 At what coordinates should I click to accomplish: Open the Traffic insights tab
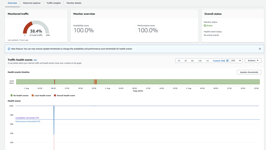point(53,3)
